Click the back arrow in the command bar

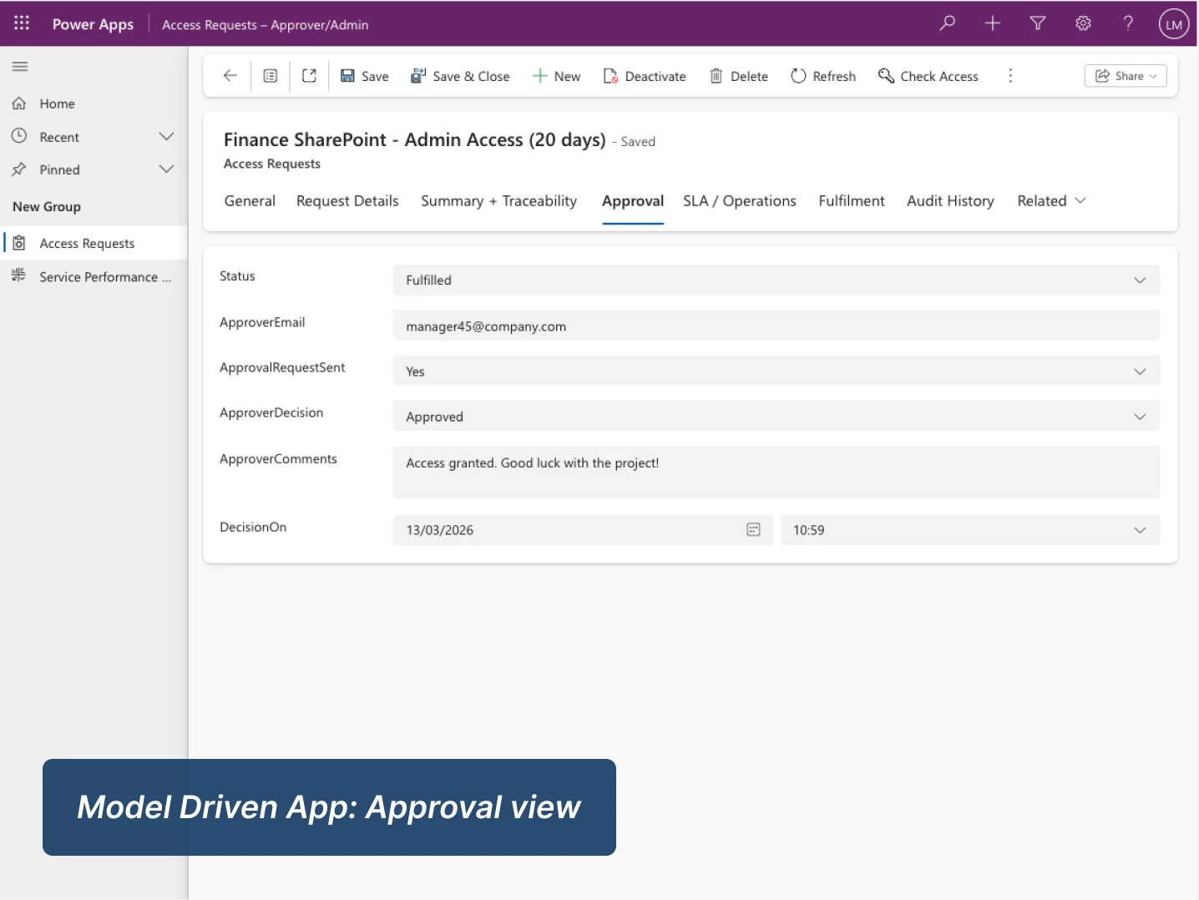click(230, 75)
